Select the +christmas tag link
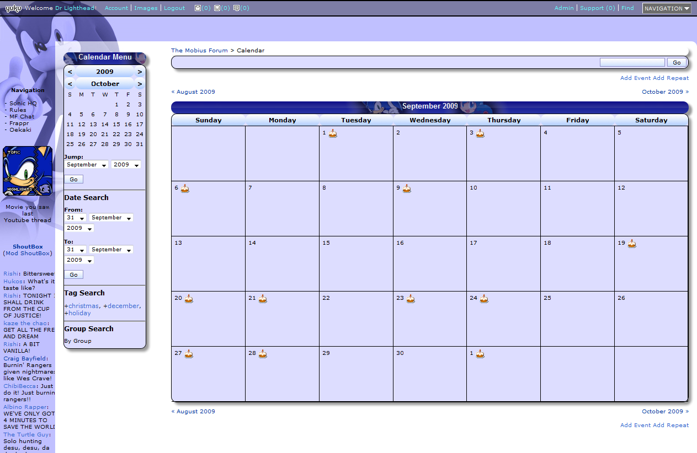 (x=82, y=306)
